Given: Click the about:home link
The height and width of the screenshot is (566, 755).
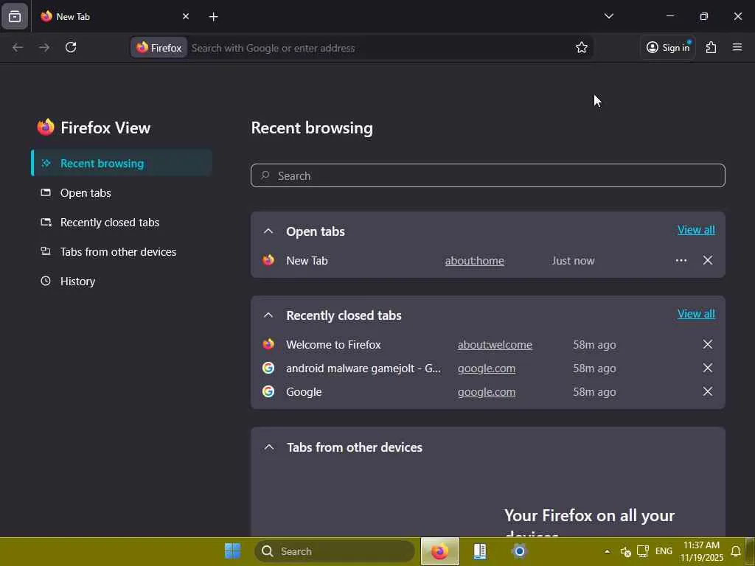Looking at the screenshot, I should 474,261.
